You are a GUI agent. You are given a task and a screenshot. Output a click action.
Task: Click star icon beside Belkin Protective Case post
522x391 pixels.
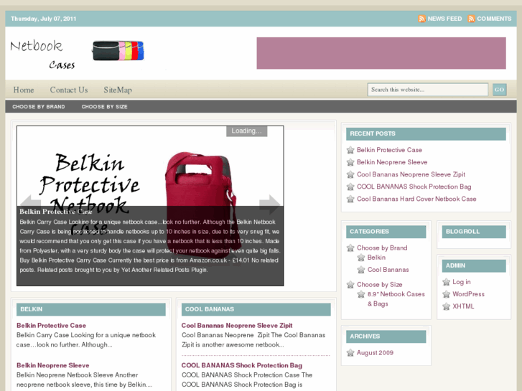click(x=350, y=150)
